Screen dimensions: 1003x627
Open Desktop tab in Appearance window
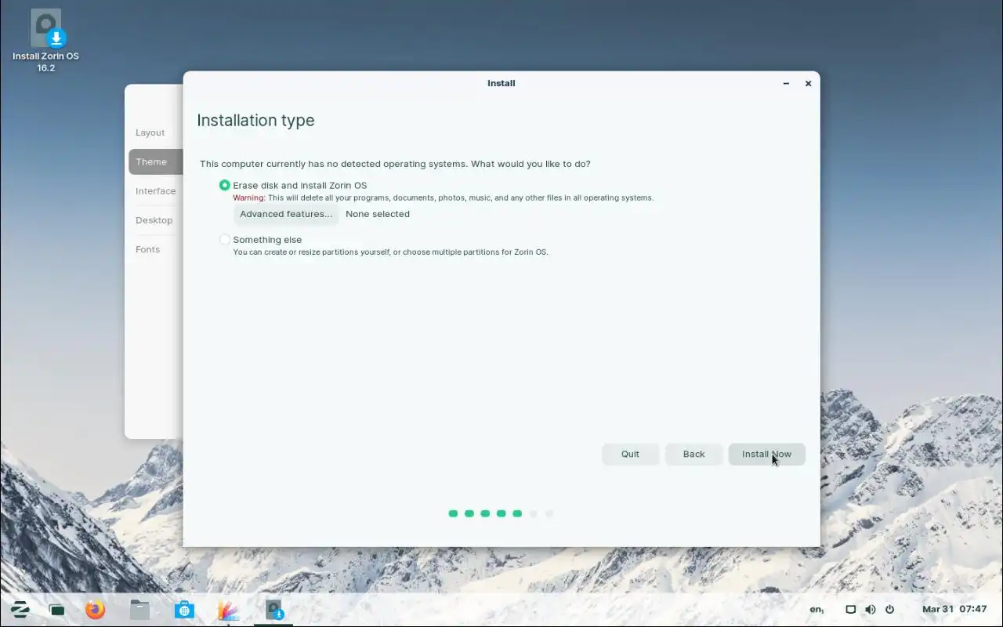(155, 220)
